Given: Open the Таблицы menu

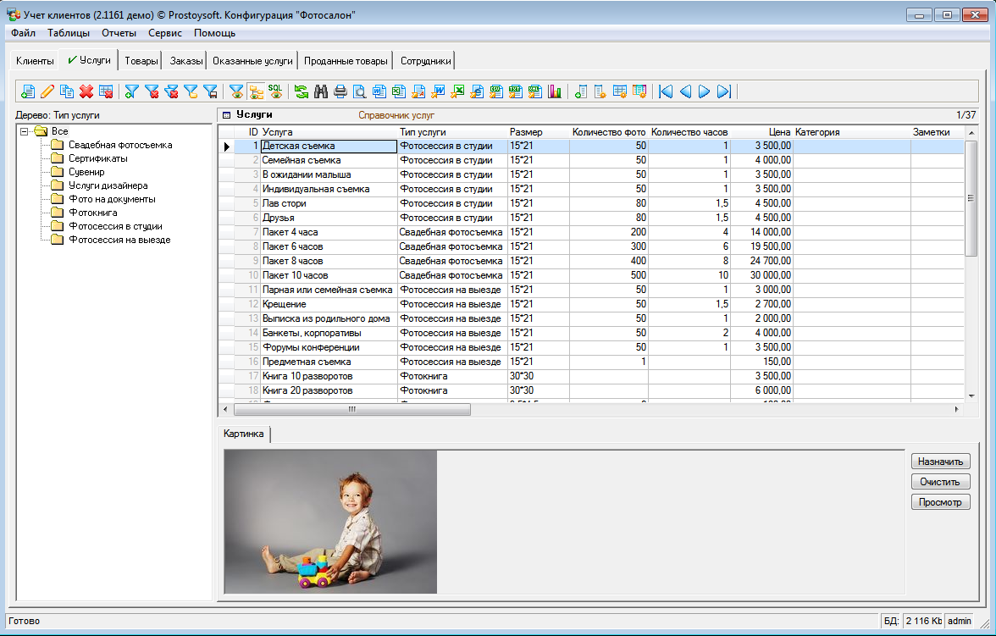Looking at the screenshot, I should coord(69,33).
